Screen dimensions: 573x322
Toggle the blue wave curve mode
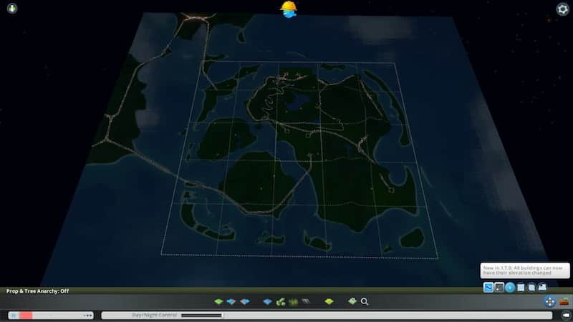488,288
